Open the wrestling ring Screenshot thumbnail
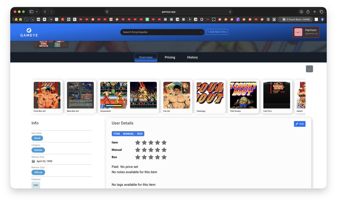 click(114, 95)
